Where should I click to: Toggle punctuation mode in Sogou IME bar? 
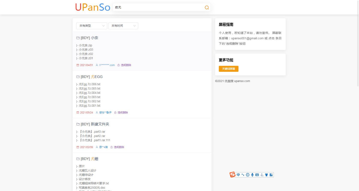243,175
